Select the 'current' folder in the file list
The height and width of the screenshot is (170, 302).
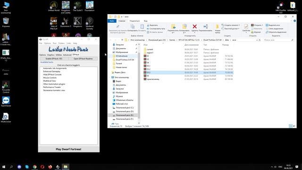pyautogui.click(x=150, y=49)
